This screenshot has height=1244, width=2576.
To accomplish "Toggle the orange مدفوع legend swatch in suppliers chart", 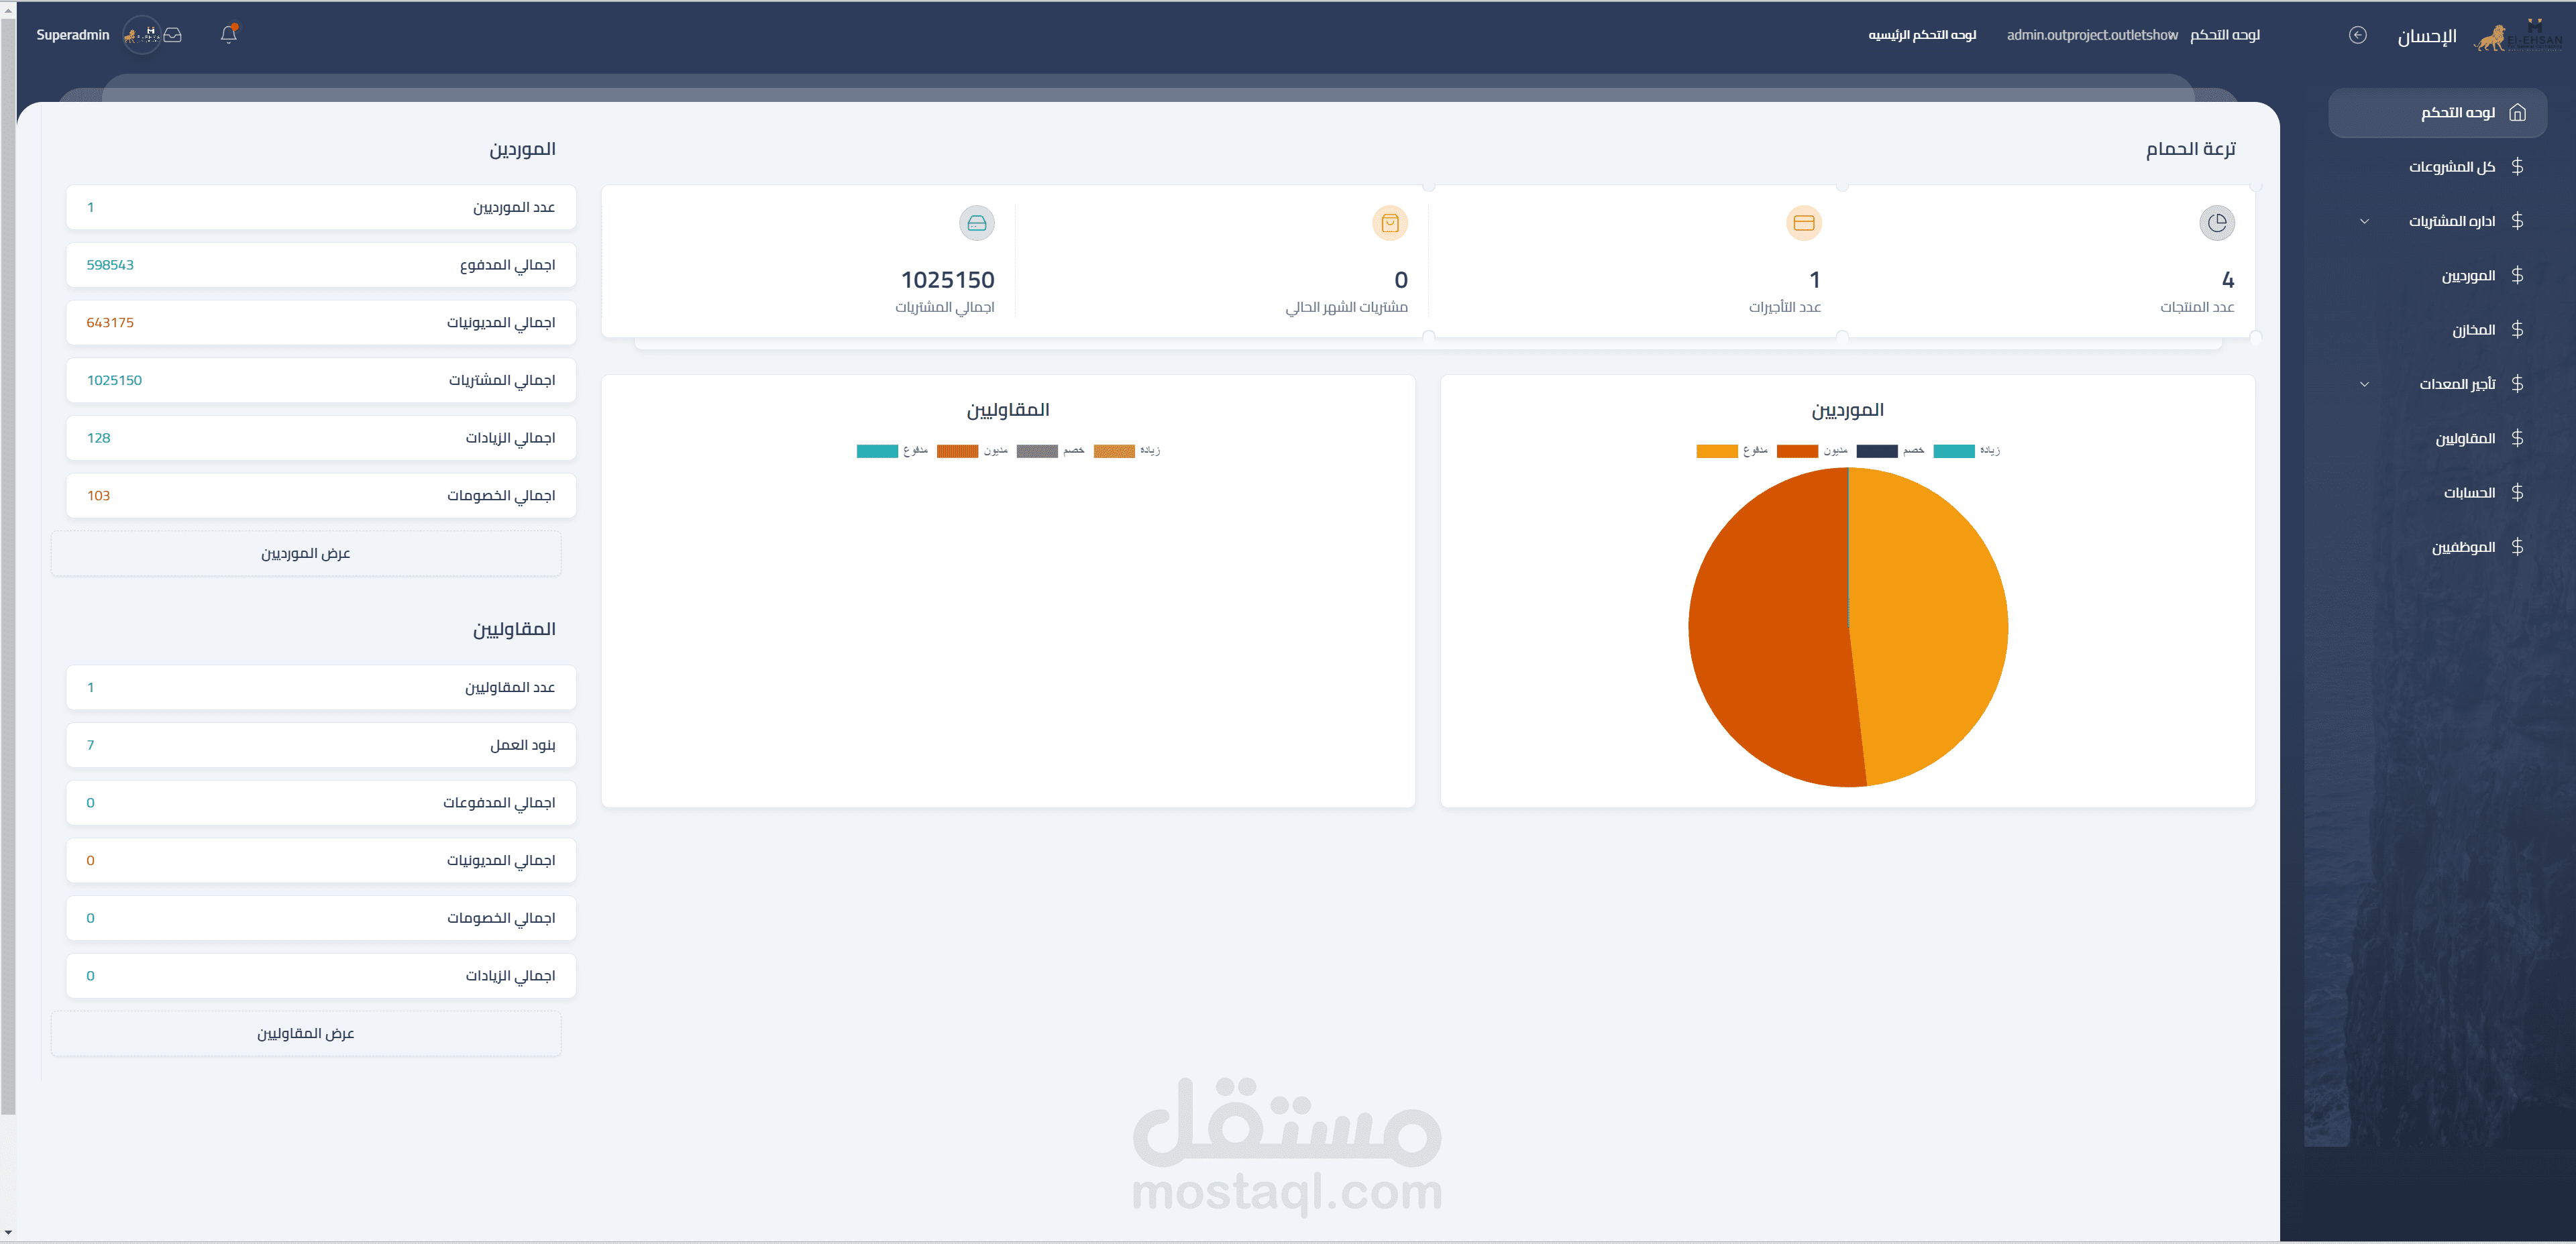I will (1716, 451).
